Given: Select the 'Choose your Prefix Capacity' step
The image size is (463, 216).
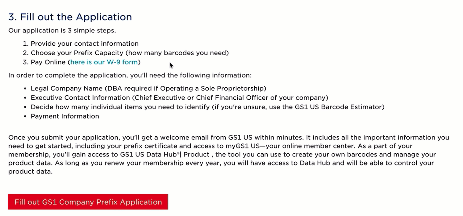Looking at the screenshot, I should [77, 53].
